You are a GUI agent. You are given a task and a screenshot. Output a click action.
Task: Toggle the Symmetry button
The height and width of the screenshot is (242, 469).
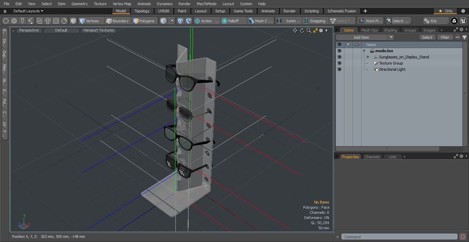(x=289, y=21)
